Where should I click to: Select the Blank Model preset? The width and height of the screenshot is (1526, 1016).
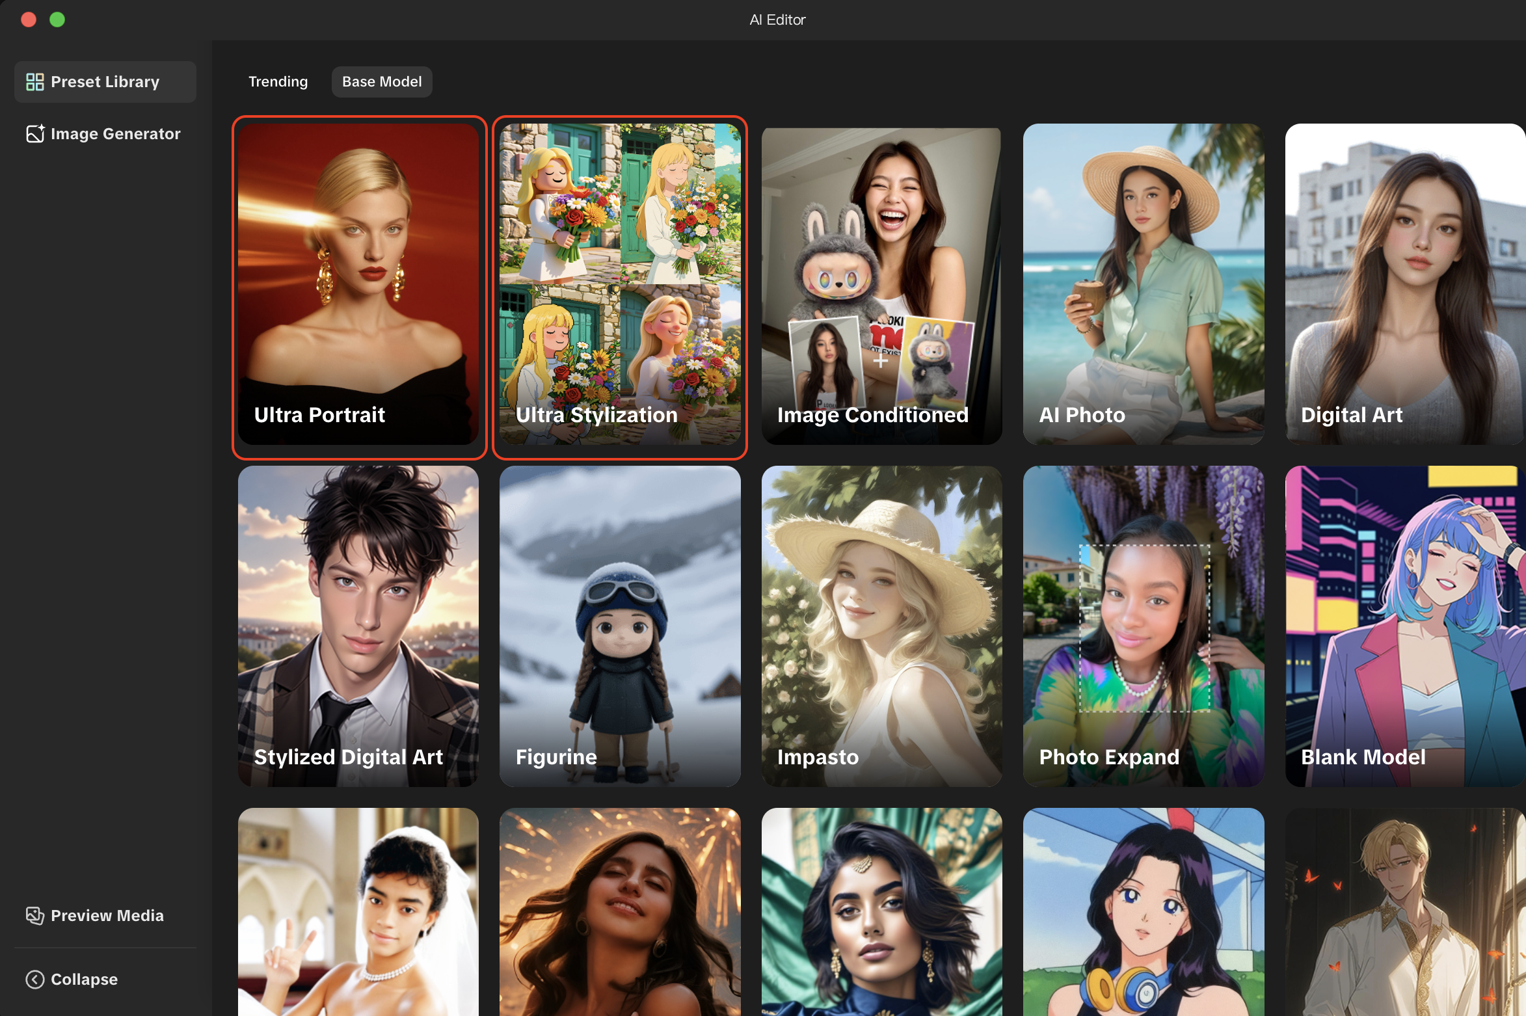1406,627
